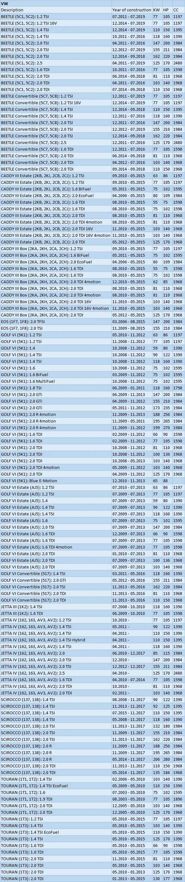Click KW value 173

tap(157, 408)
